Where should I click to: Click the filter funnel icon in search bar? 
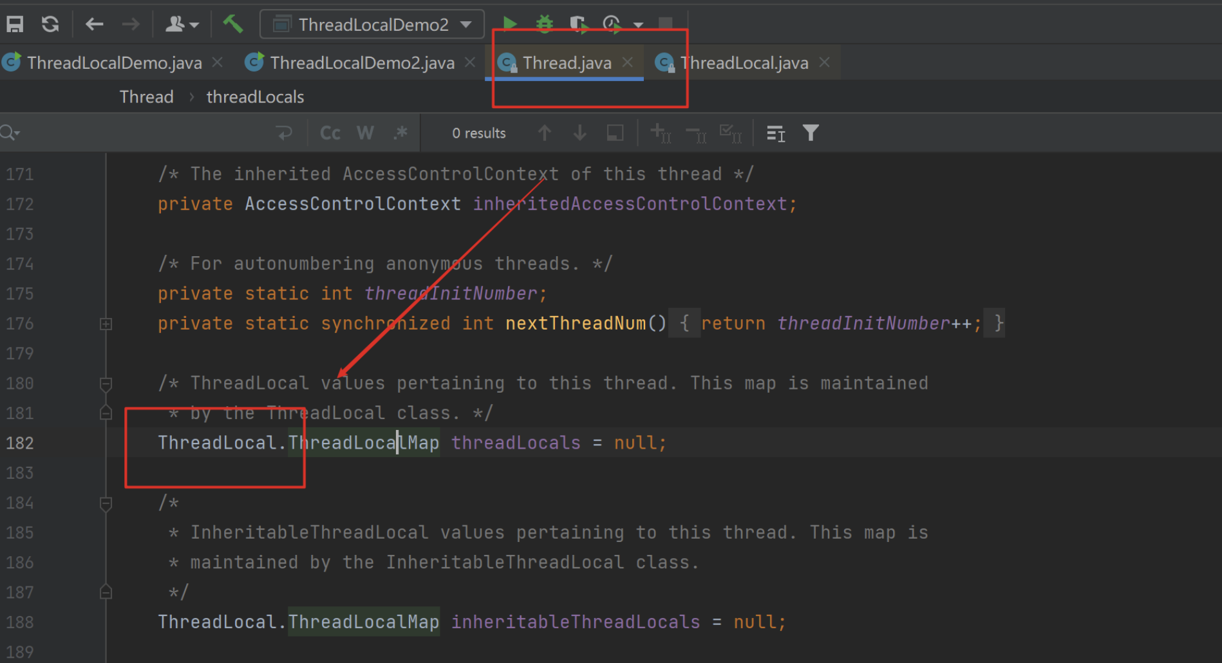pos(811,133)
